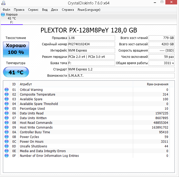
Task: Click the Возможности field S.M.A.R.T.
Action: pyautogui.click(x=121, y=76)
